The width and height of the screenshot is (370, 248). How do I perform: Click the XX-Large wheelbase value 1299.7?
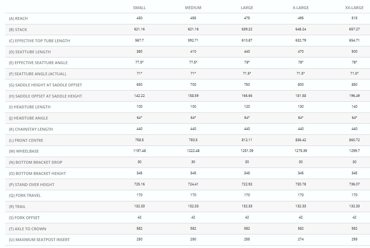(354, 151)
